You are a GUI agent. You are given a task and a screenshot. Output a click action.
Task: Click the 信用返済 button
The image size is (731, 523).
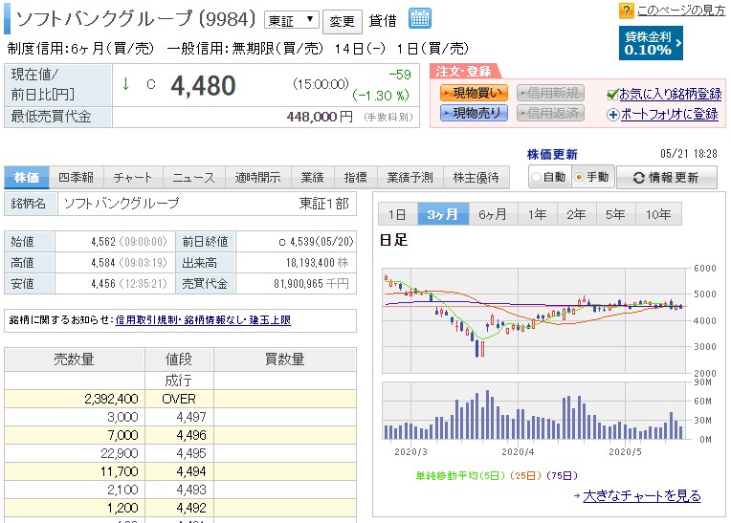[550, 113]
